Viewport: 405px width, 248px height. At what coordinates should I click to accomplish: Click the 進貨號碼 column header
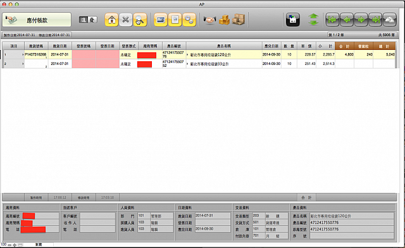36,46
